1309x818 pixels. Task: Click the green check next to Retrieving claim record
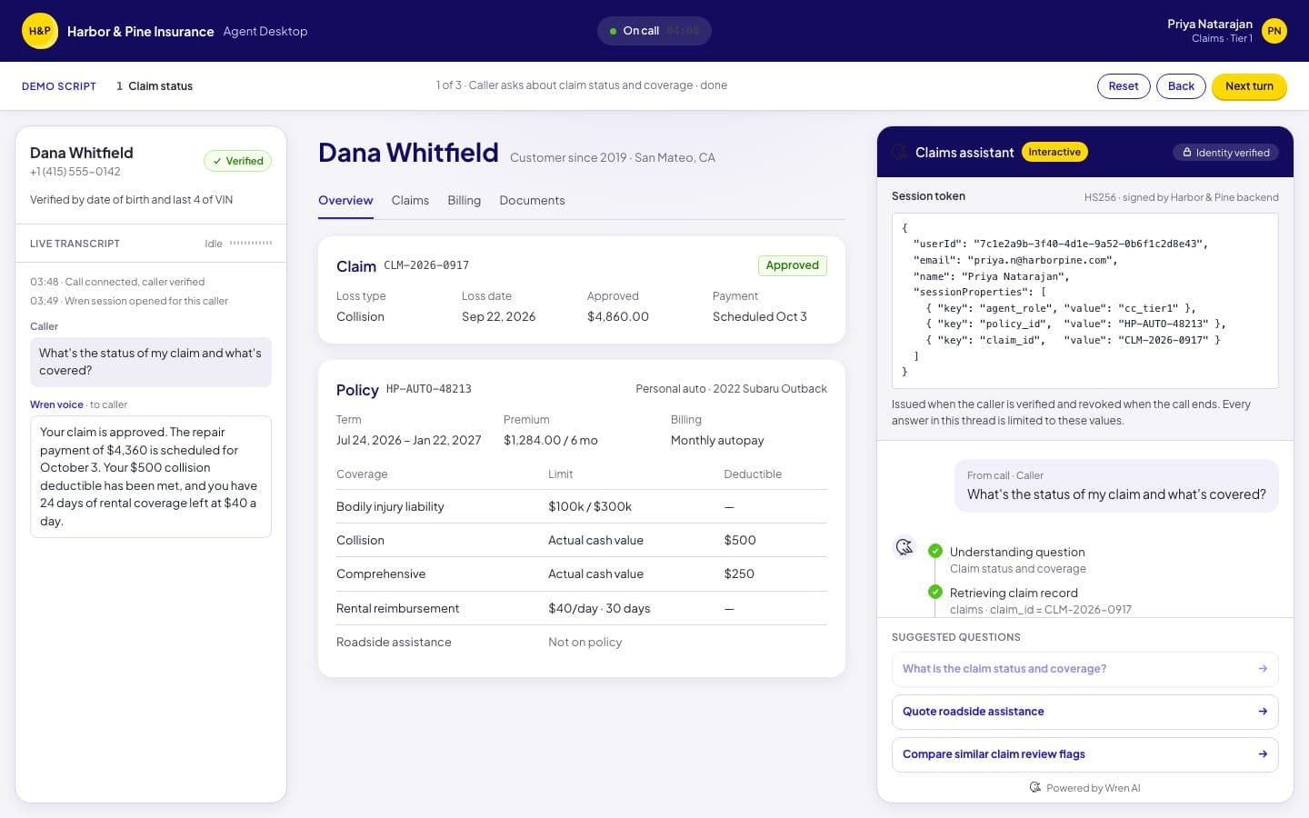pos(935,592)
